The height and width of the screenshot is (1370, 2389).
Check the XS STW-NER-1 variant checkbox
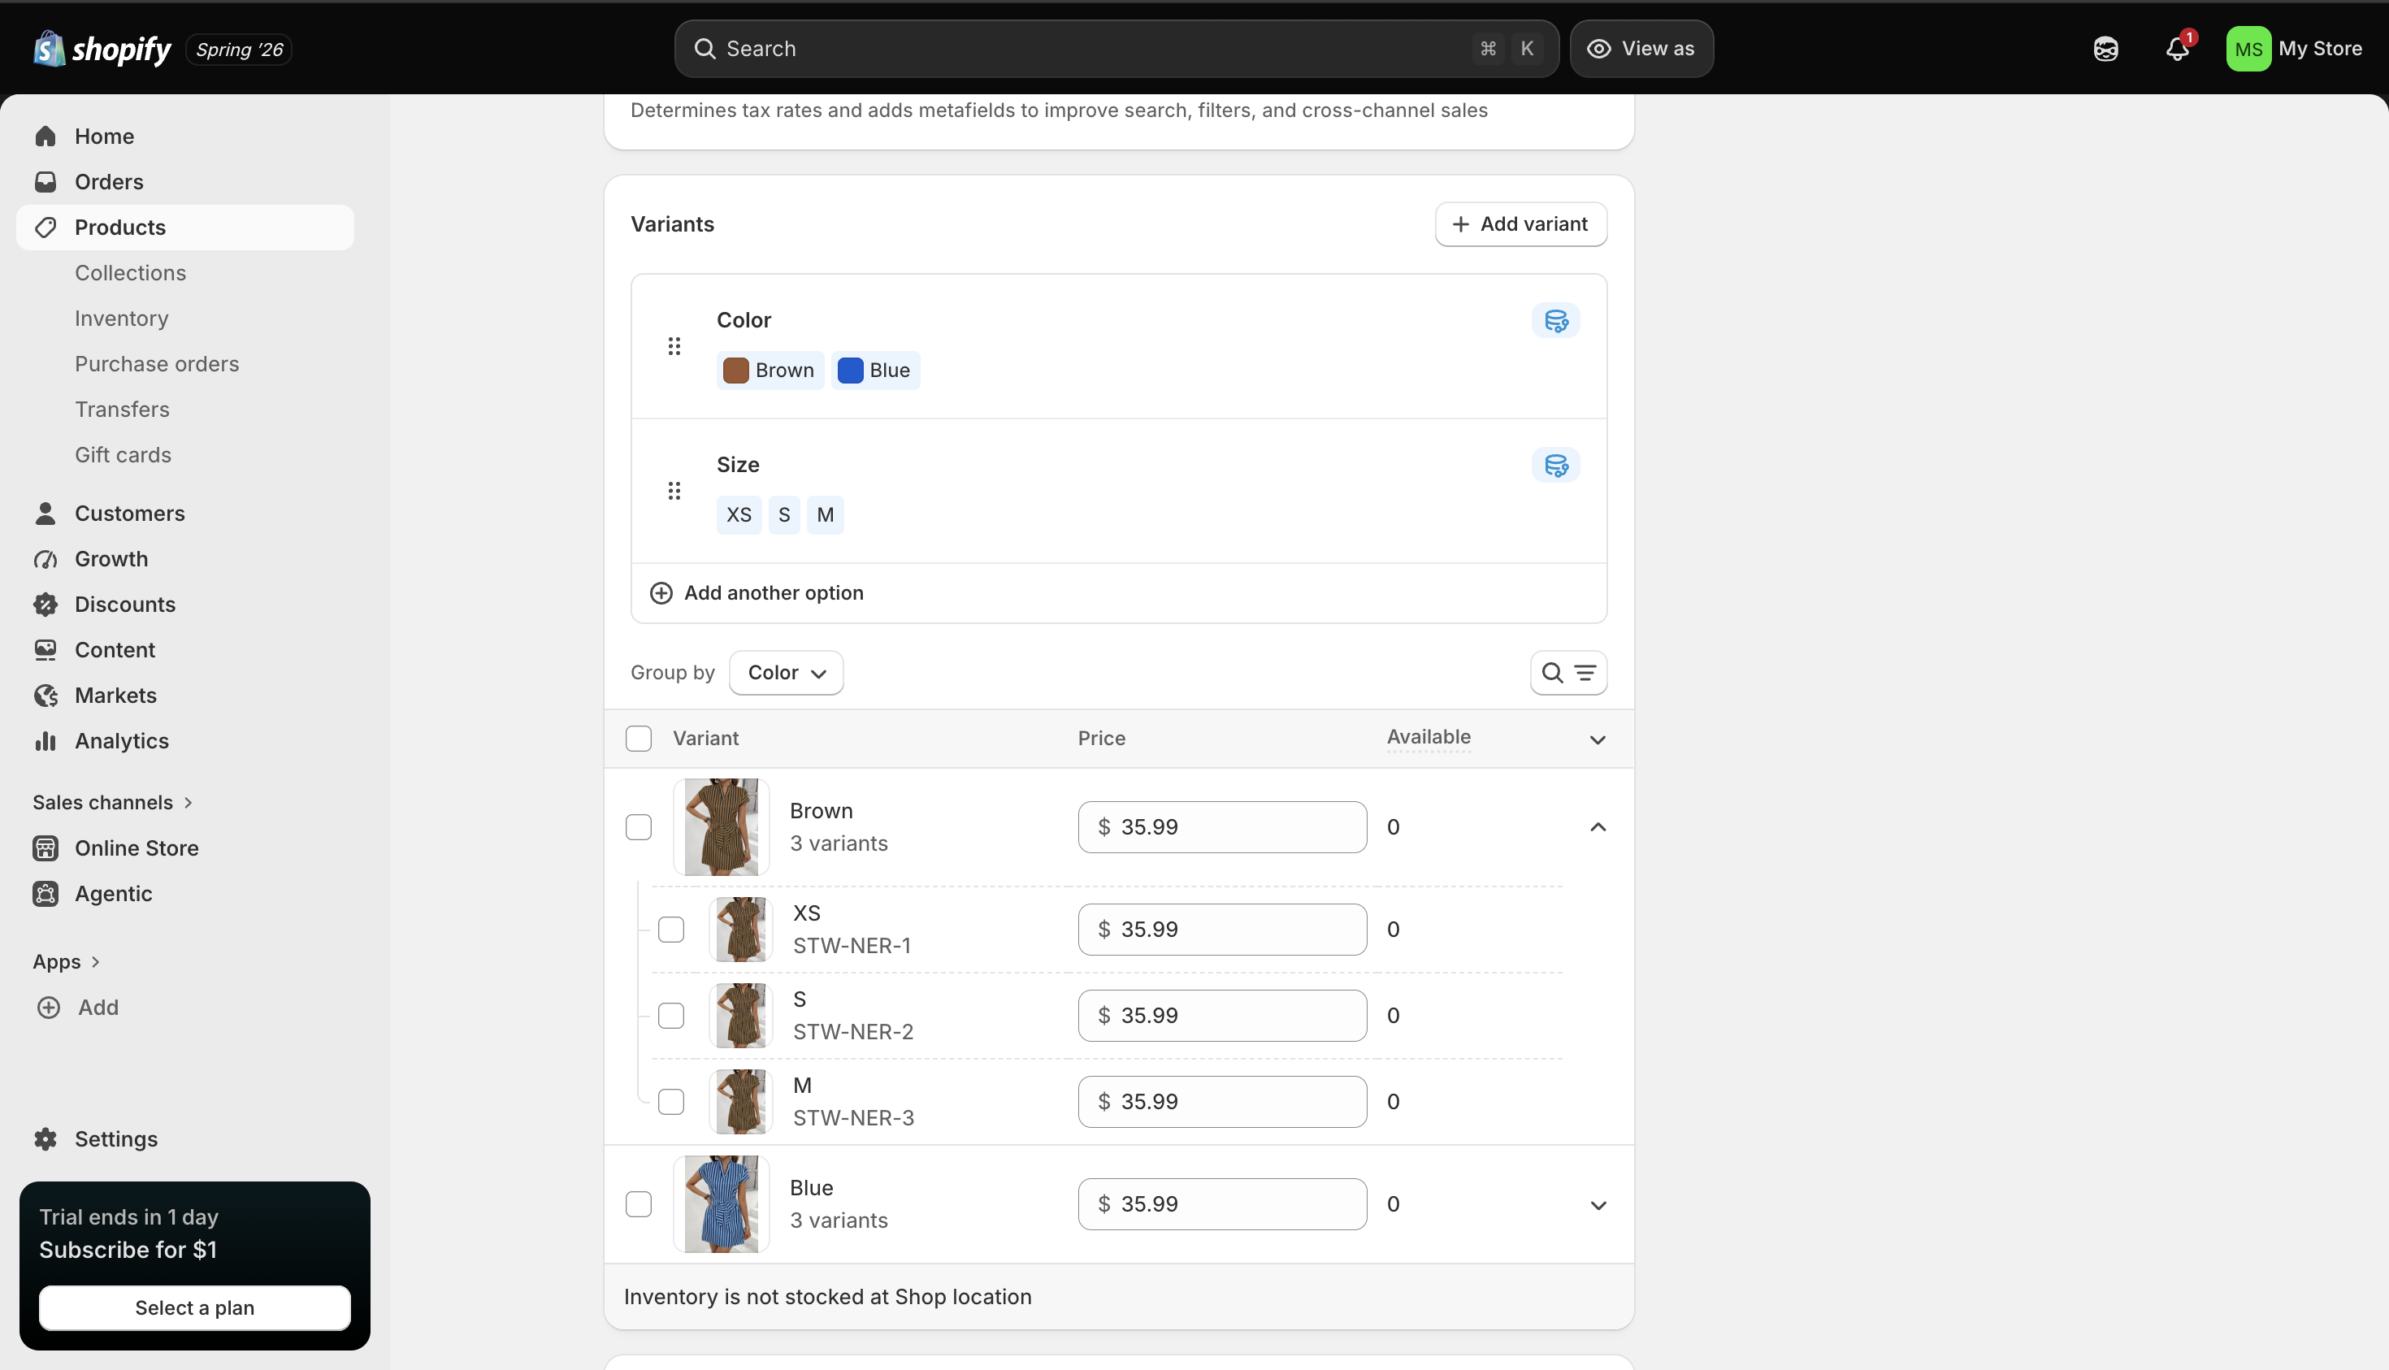click(672, 930)
